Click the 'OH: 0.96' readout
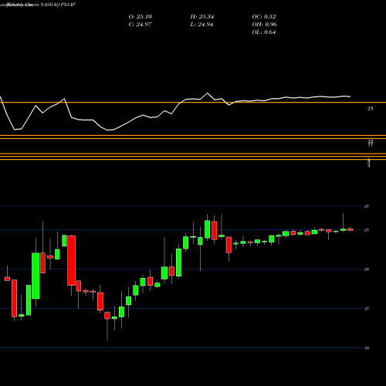Image resolution: width=386 pixels, height=386 pixels. (264, 25)
